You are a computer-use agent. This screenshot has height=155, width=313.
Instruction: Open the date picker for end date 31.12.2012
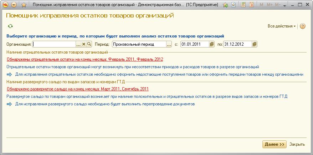point(254,44)
